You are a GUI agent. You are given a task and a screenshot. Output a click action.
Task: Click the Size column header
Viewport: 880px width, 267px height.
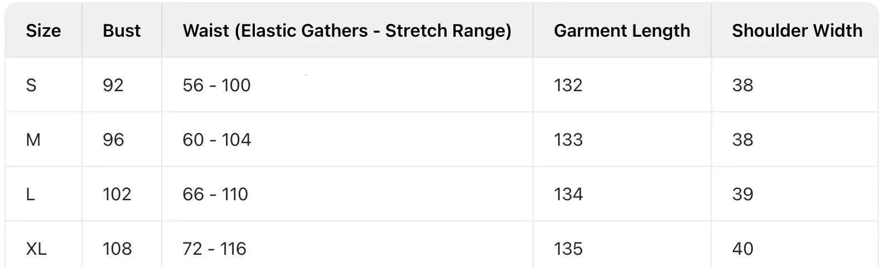[43, 31]
